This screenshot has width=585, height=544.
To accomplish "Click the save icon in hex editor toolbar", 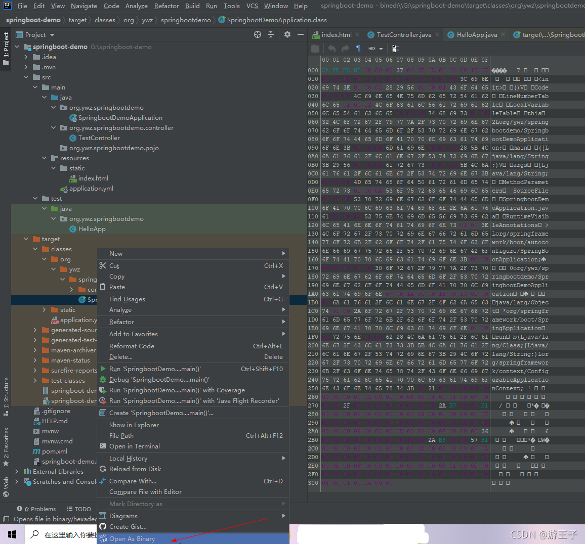I will click(316, 49).
